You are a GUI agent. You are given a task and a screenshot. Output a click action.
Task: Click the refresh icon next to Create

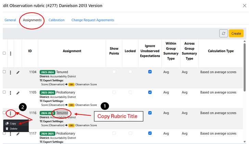223,33
